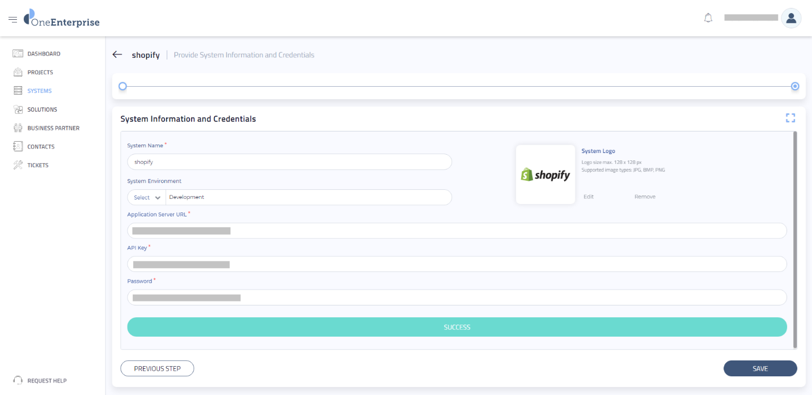The height and width of the screenshot is (395, 812).
Task: Open the notifications bell
Action: pos(708,18)
